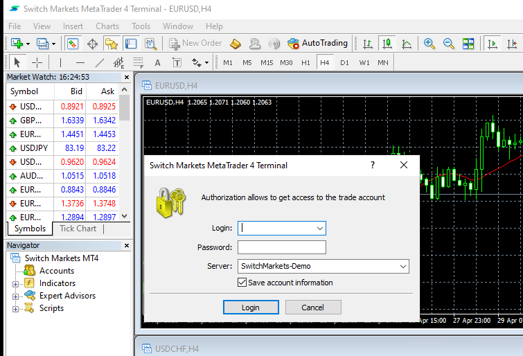Click the Zoom Out magnifier icon
The width and height of the screenshot is (523, 356).
(x=448, y=44)
